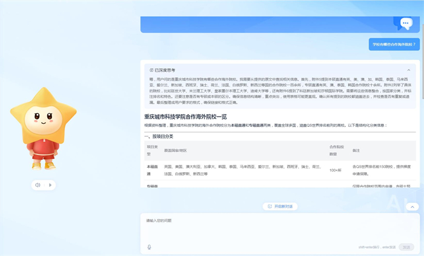Click the 备注 table column header
This screenshot has width=424, height=256.
point(357,150)
